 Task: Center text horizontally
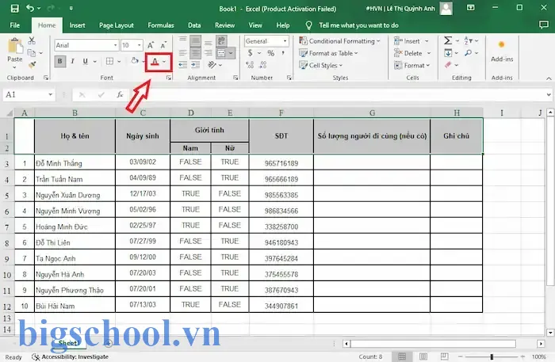click(195, 53)
